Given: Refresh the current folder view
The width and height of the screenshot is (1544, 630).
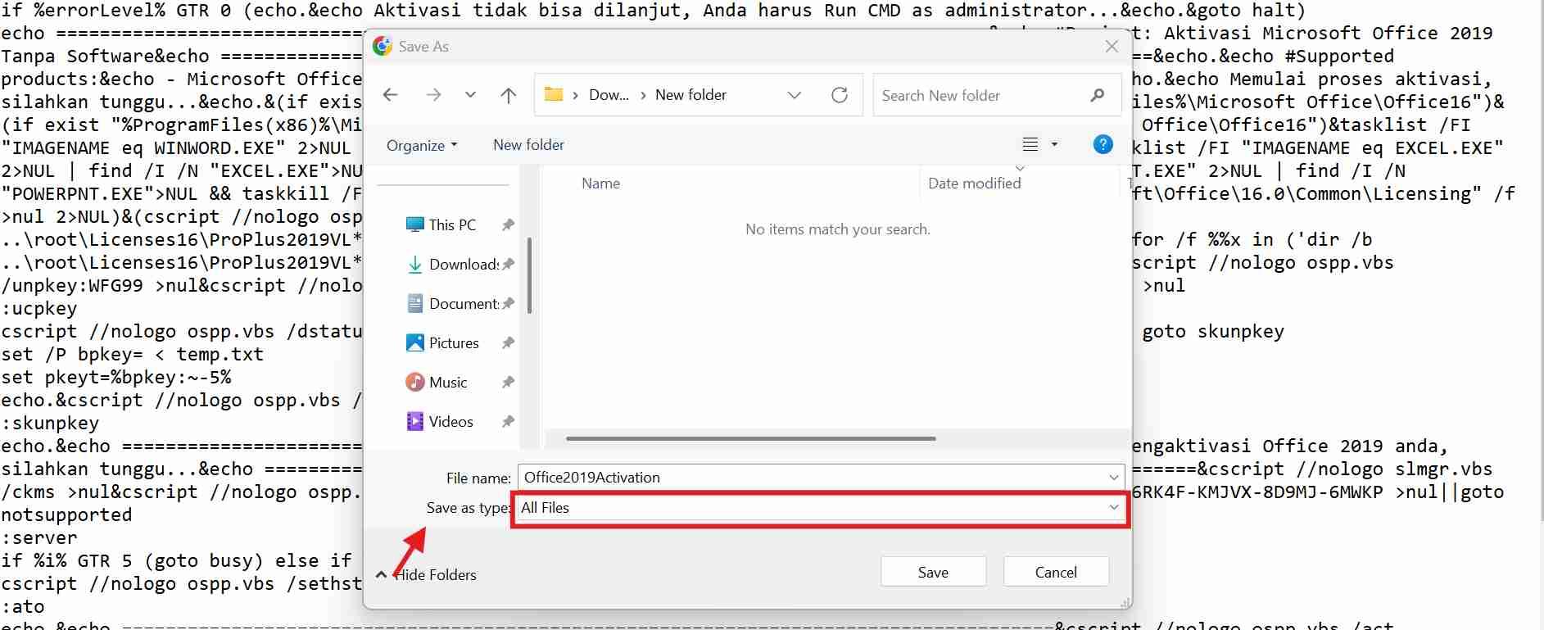Looking at the screenshot, I should pos(840,95).
